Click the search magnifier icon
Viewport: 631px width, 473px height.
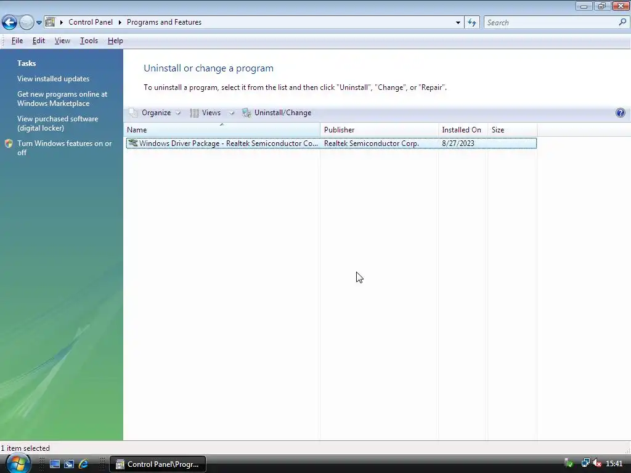coord(622,23)
